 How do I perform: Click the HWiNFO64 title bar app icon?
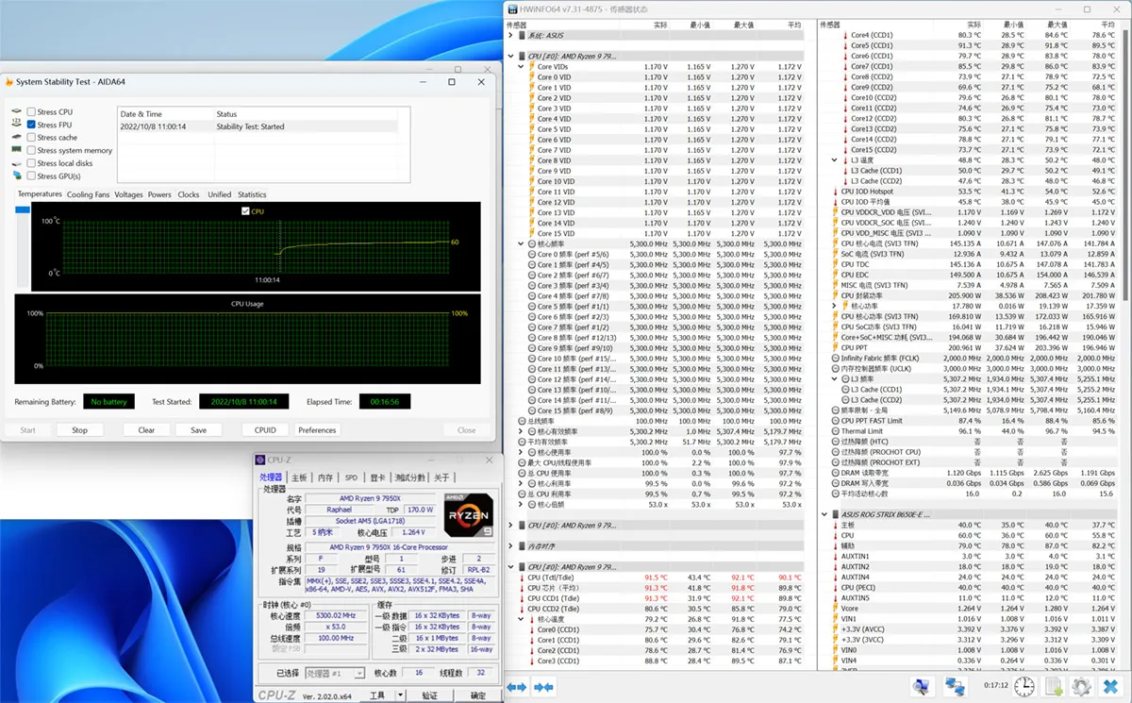coord(512,8)
